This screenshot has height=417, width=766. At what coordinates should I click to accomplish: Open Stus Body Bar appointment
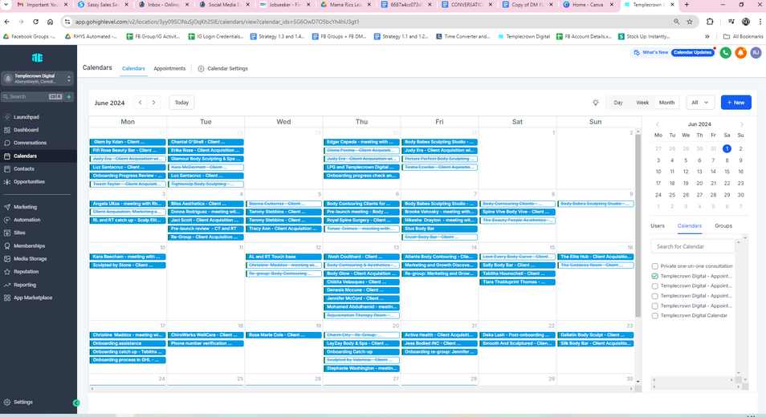[439, 229]
